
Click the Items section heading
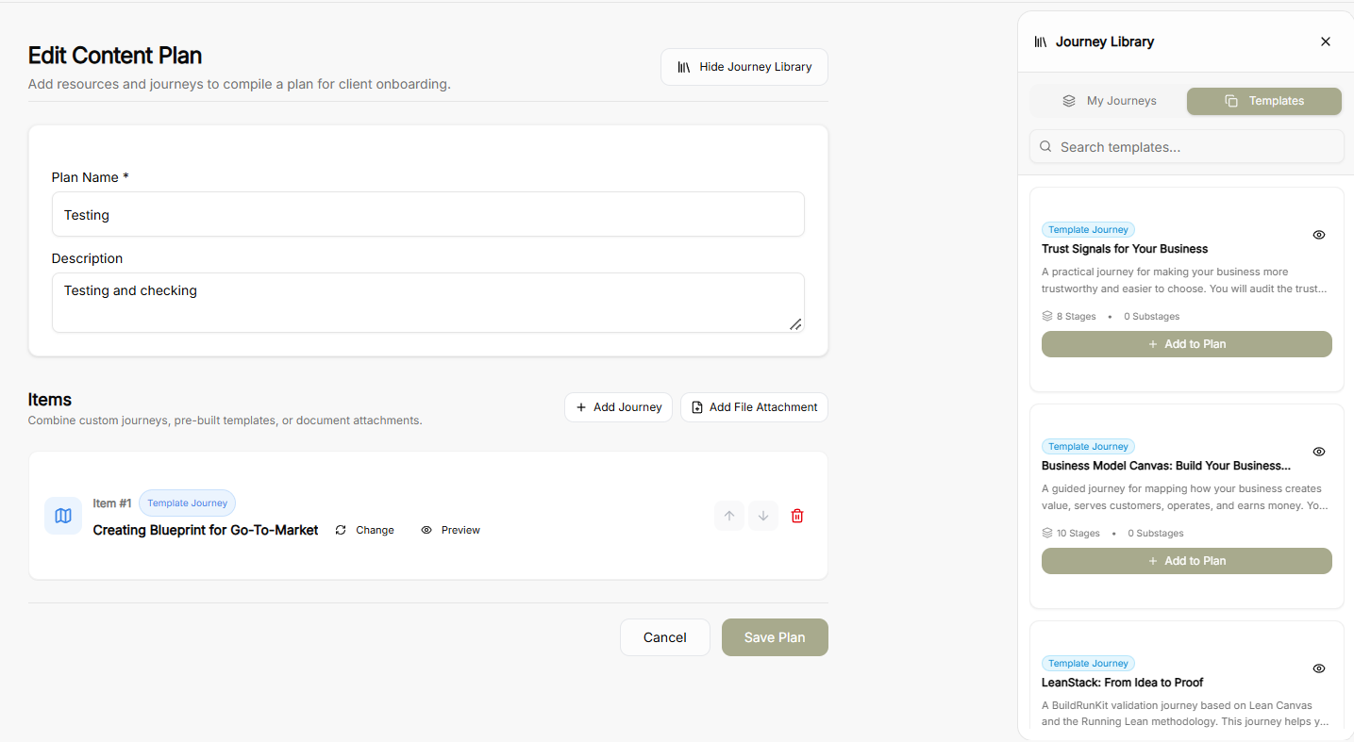pyautogui.click(x=50, y=400)
